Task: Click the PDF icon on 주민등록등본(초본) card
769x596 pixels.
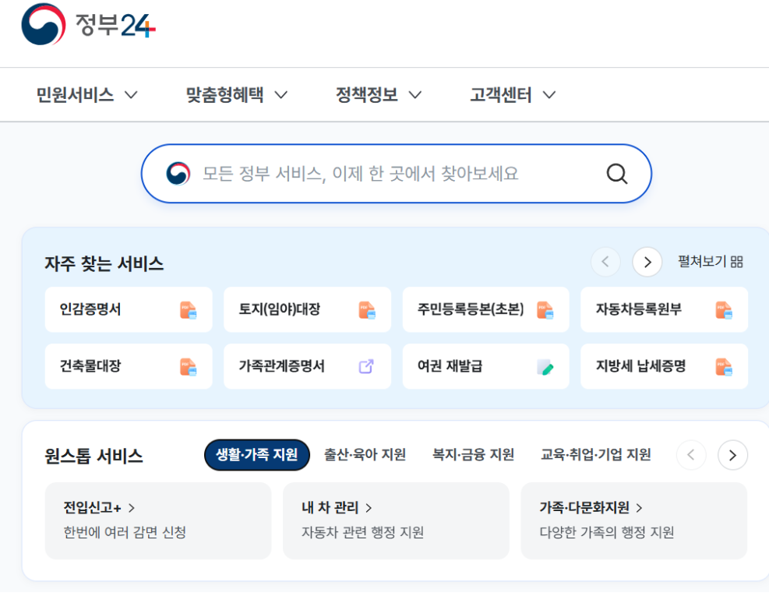Action: pos(545,310)
